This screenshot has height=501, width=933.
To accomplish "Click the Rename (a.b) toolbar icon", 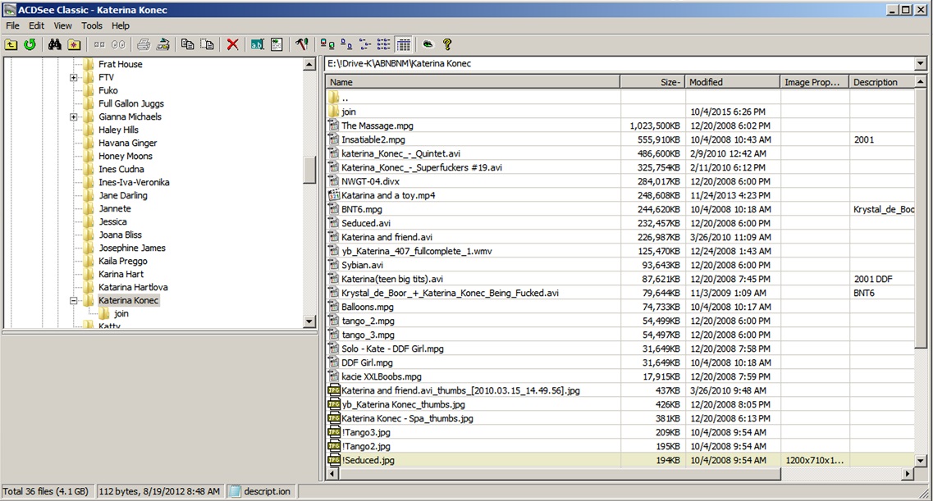I will coord(257,44).
